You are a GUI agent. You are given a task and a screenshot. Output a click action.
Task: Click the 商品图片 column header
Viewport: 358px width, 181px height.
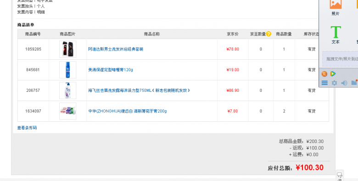[67, 34]
